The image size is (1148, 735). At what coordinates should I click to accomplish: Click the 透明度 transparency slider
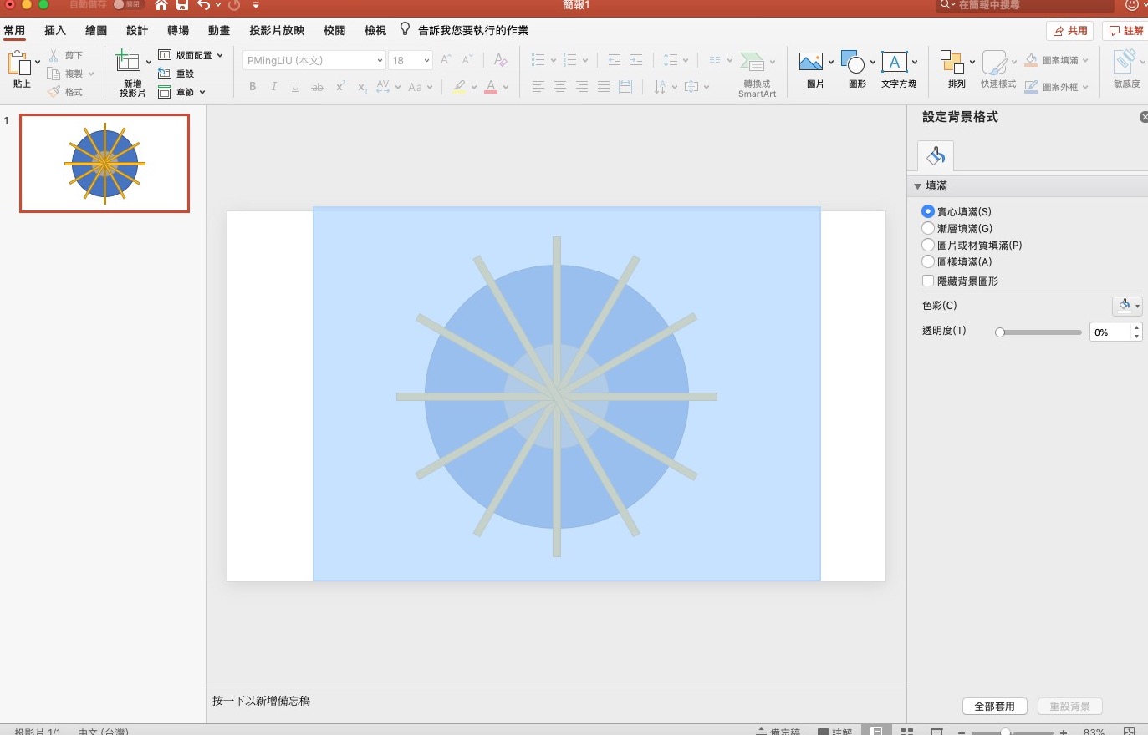1040,332
